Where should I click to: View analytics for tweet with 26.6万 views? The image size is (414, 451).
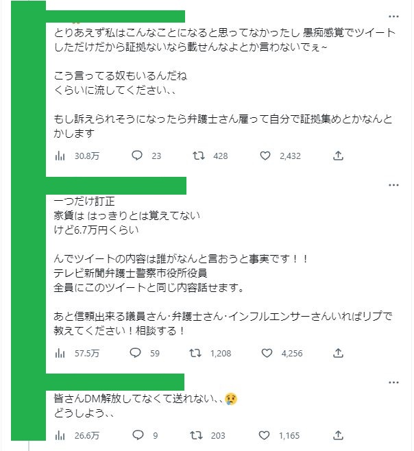click(x=60, y=435)
